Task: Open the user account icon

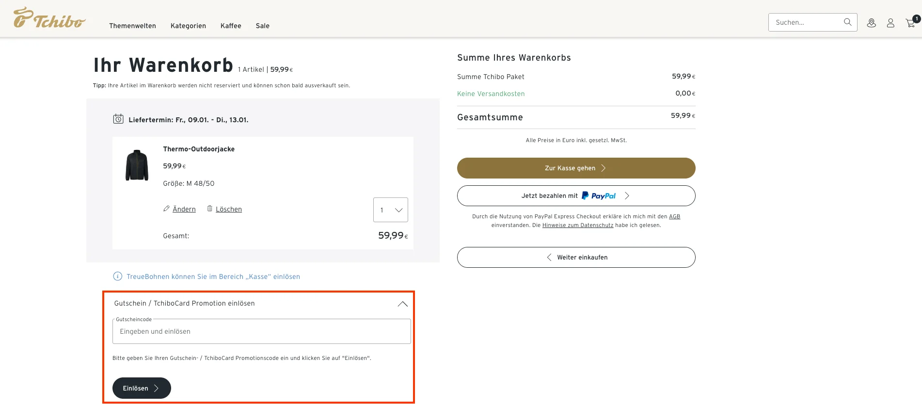Action: [x=890, y=23]
